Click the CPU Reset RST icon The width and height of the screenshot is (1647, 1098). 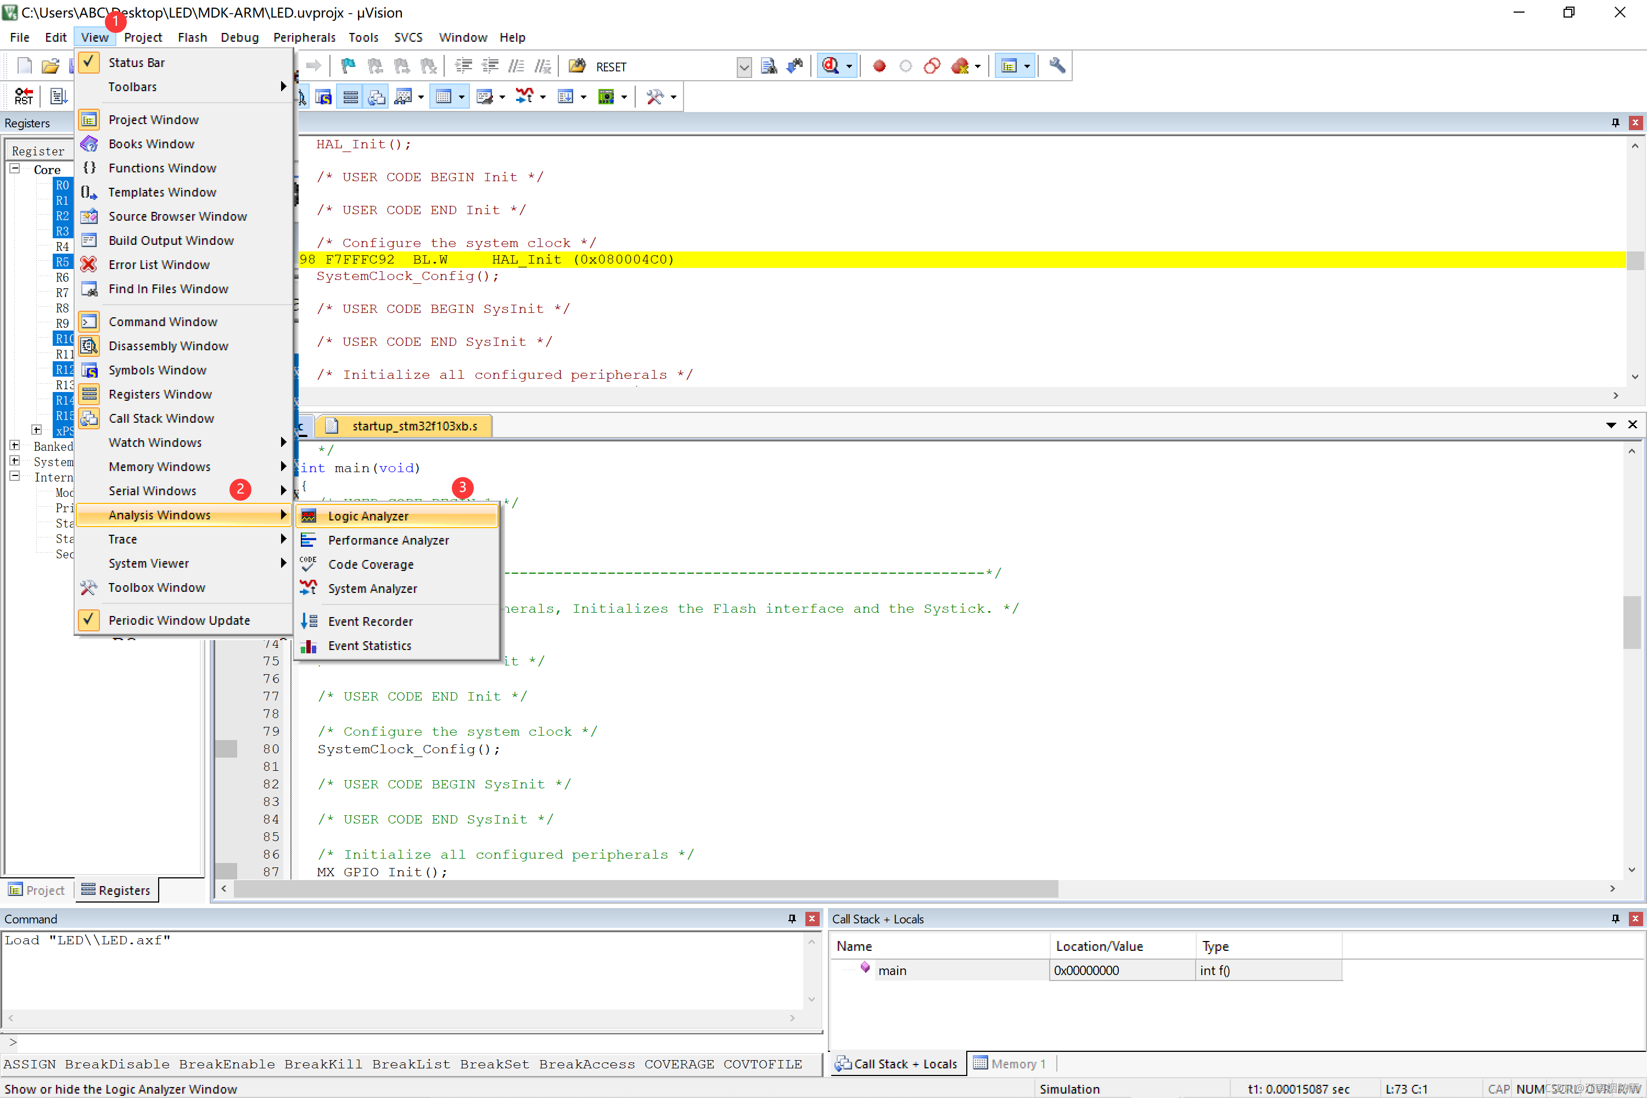(23, 97)
